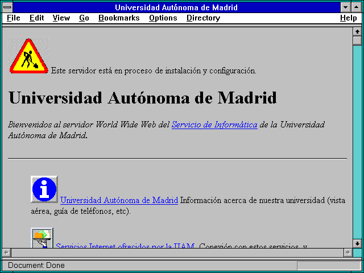
Task: Click the minimize window arrow button
Action: [345, 7]
